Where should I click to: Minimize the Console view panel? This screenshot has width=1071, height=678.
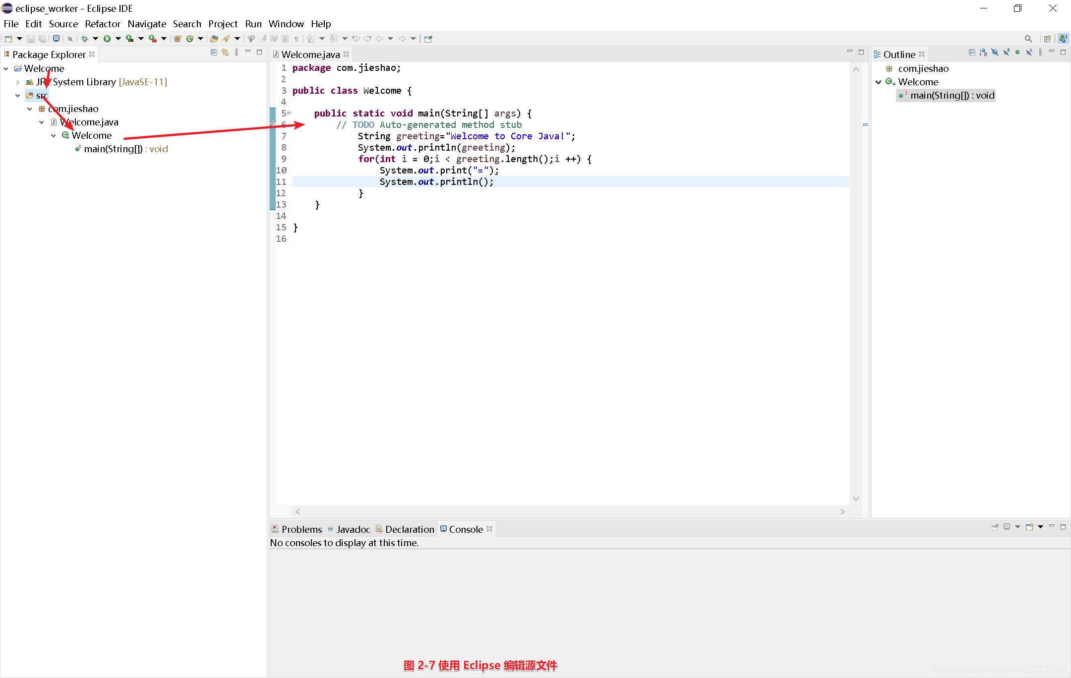pos(1052,526)
